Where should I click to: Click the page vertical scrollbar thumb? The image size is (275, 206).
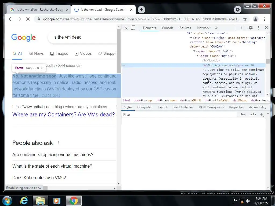(119, 51)
